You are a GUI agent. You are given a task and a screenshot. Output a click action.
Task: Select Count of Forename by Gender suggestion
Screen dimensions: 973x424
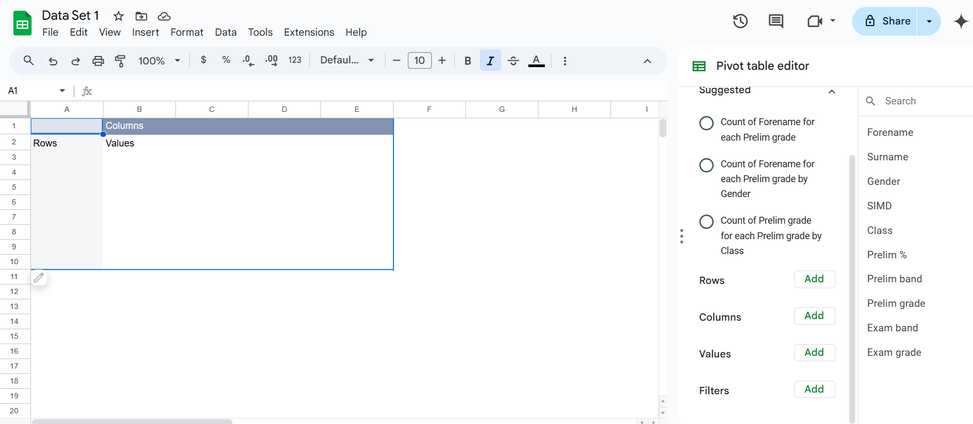pyautogui.click(x=706, y=165)
